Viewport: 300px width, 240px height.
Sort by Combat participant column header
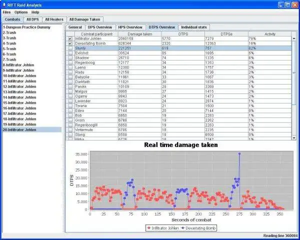96,34
